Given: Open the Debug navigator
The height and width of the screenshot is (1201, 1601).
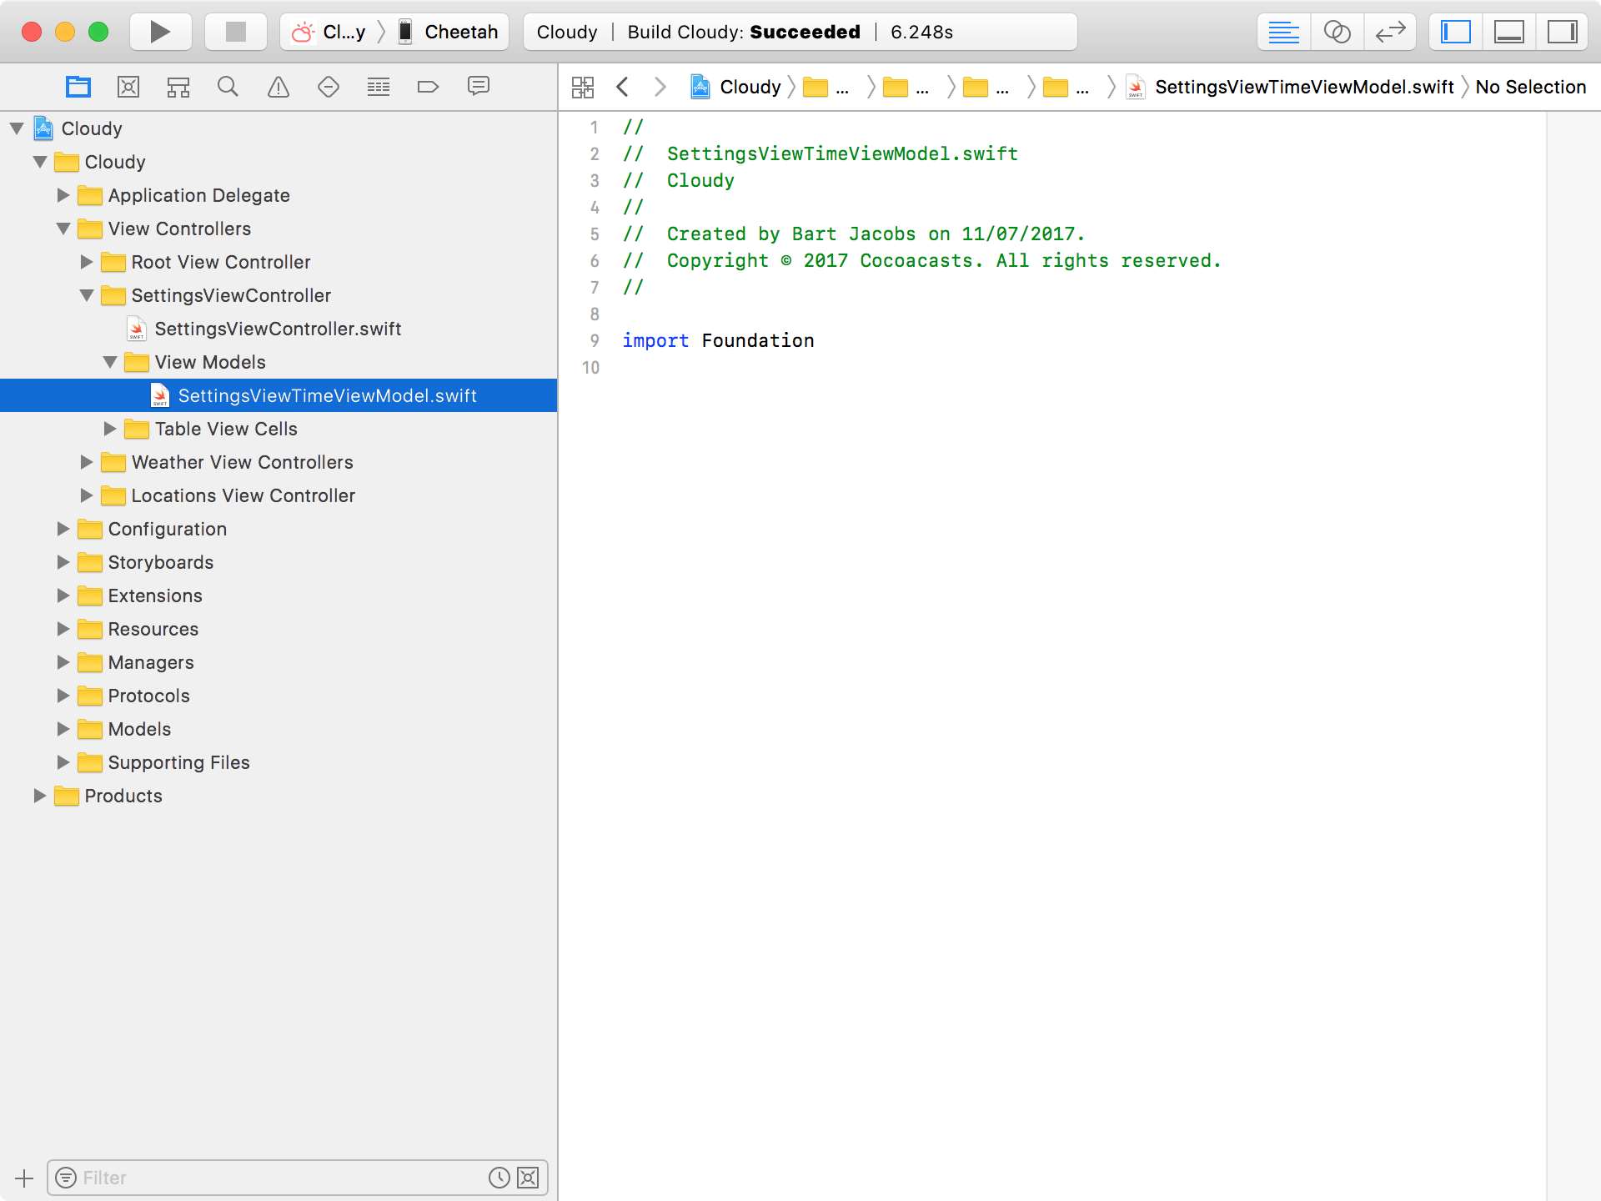Looking at the screenshot, I should click(x=379, y=87).
